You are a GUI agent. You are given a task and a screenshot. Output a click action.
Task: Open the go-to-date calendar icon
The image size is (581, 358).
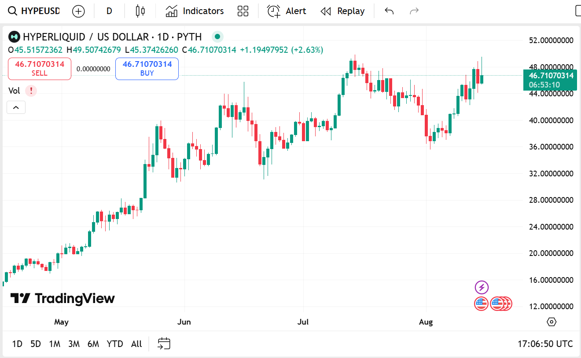(x=164, y=343)
